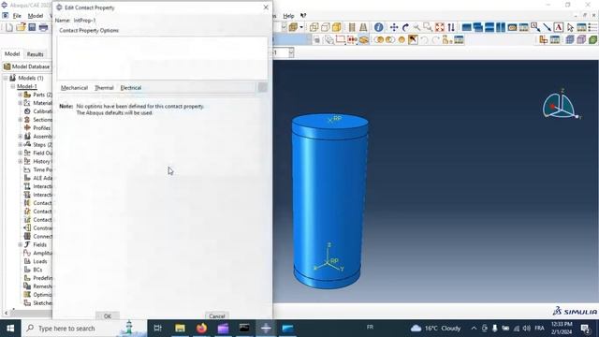Open the Windows notification center
Viewport: 599px width, 337px height.
point(586,329)
